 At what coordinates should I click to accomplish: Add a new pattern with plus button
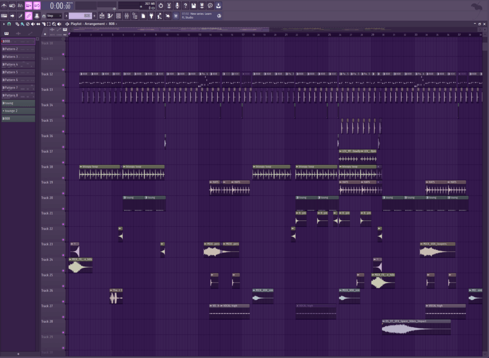pyautogui.click(x=95, y=16)
